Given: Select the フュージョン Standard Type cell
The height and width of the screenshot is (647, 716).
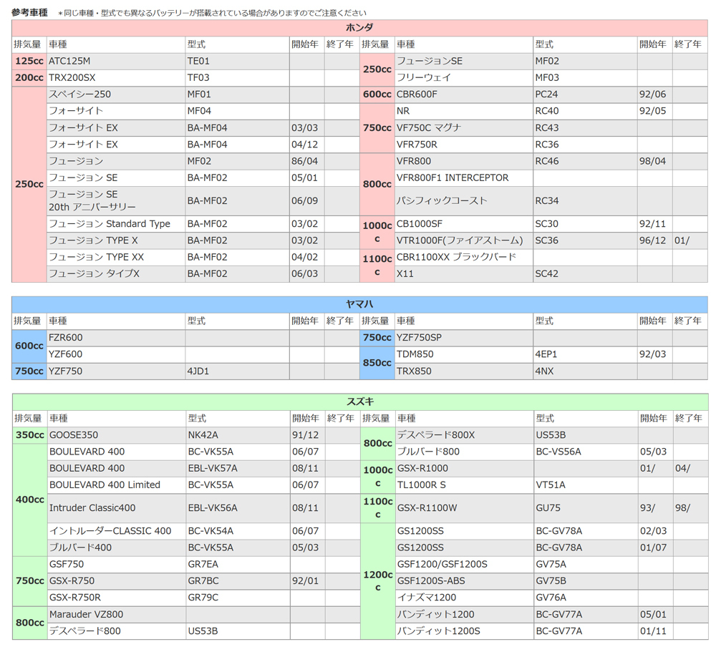Looking at the screenshot, I should click(116, 224).
